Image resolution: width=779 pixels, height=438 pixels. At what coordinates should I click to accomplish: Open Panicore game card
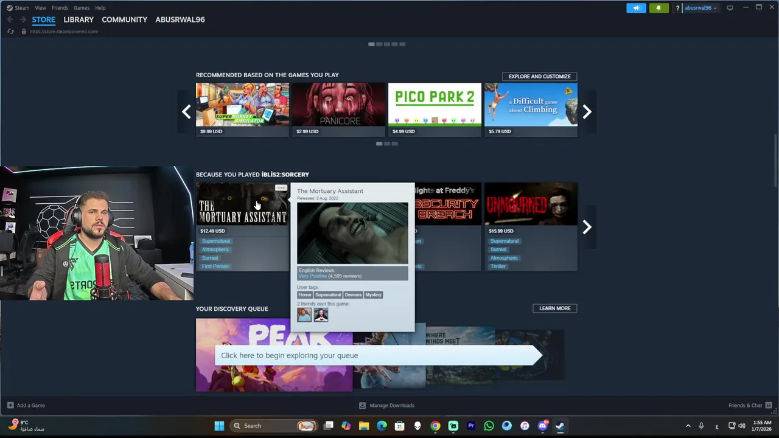[338, 109]
